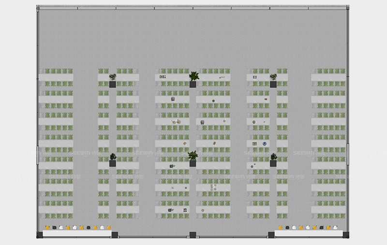Select the white reception counter at bottom left

(76, 234)
